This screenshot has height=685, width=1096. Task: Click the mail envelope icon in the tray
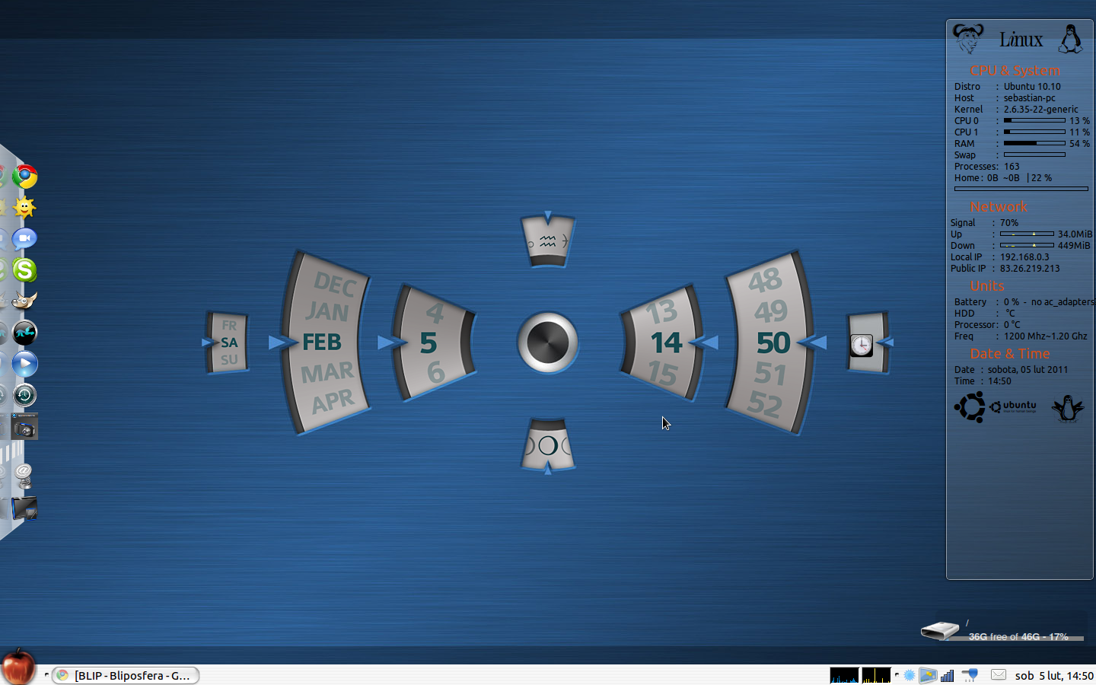pyautogui.click(x=999, y=675)
